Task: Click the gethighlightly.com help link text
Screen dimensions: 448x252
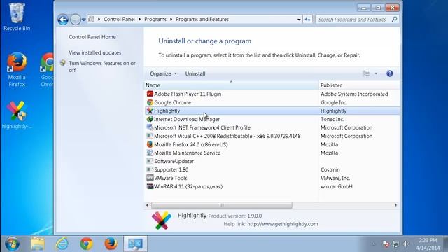Action: [x=283, y=224]
